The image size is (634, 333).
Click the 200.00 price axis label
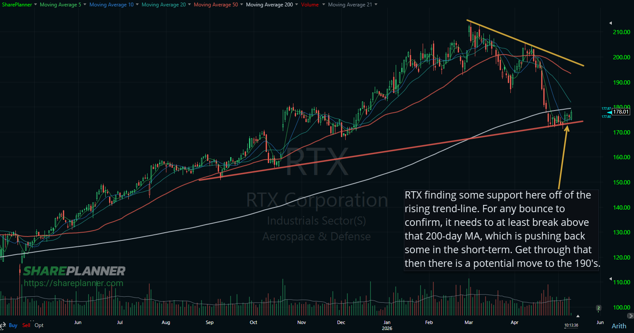[x=621, y=57]
